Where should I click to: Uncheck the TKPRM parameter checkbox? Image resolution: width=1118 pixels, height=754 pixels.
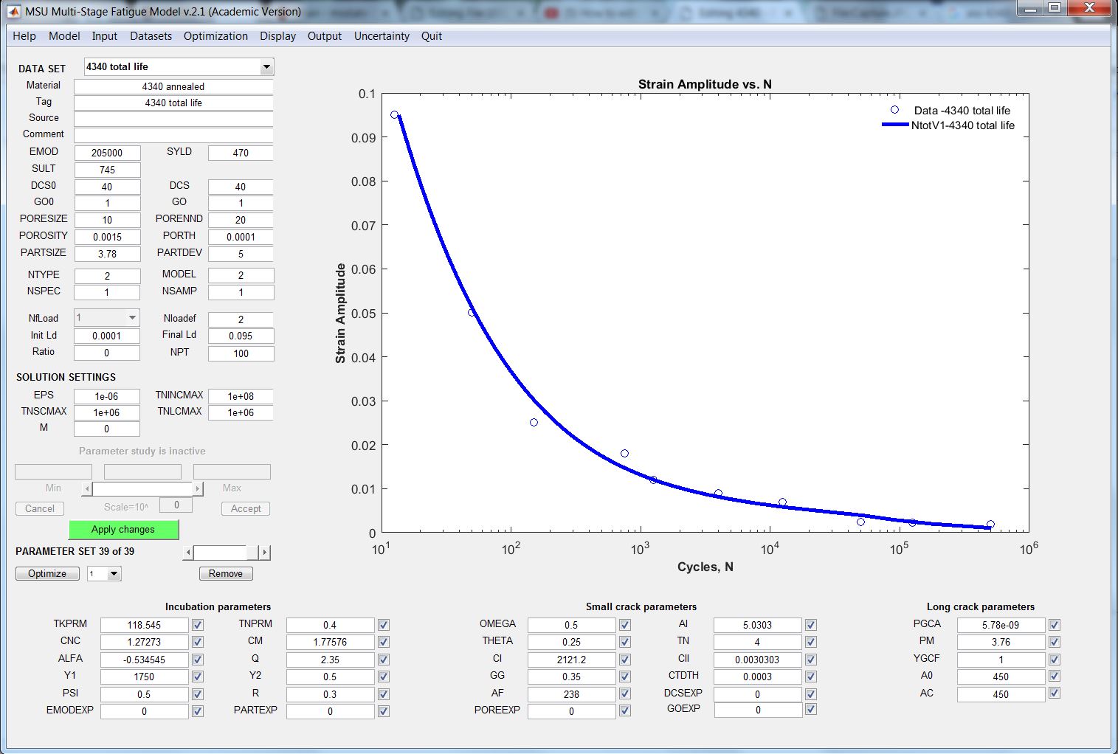click(198, 625)
